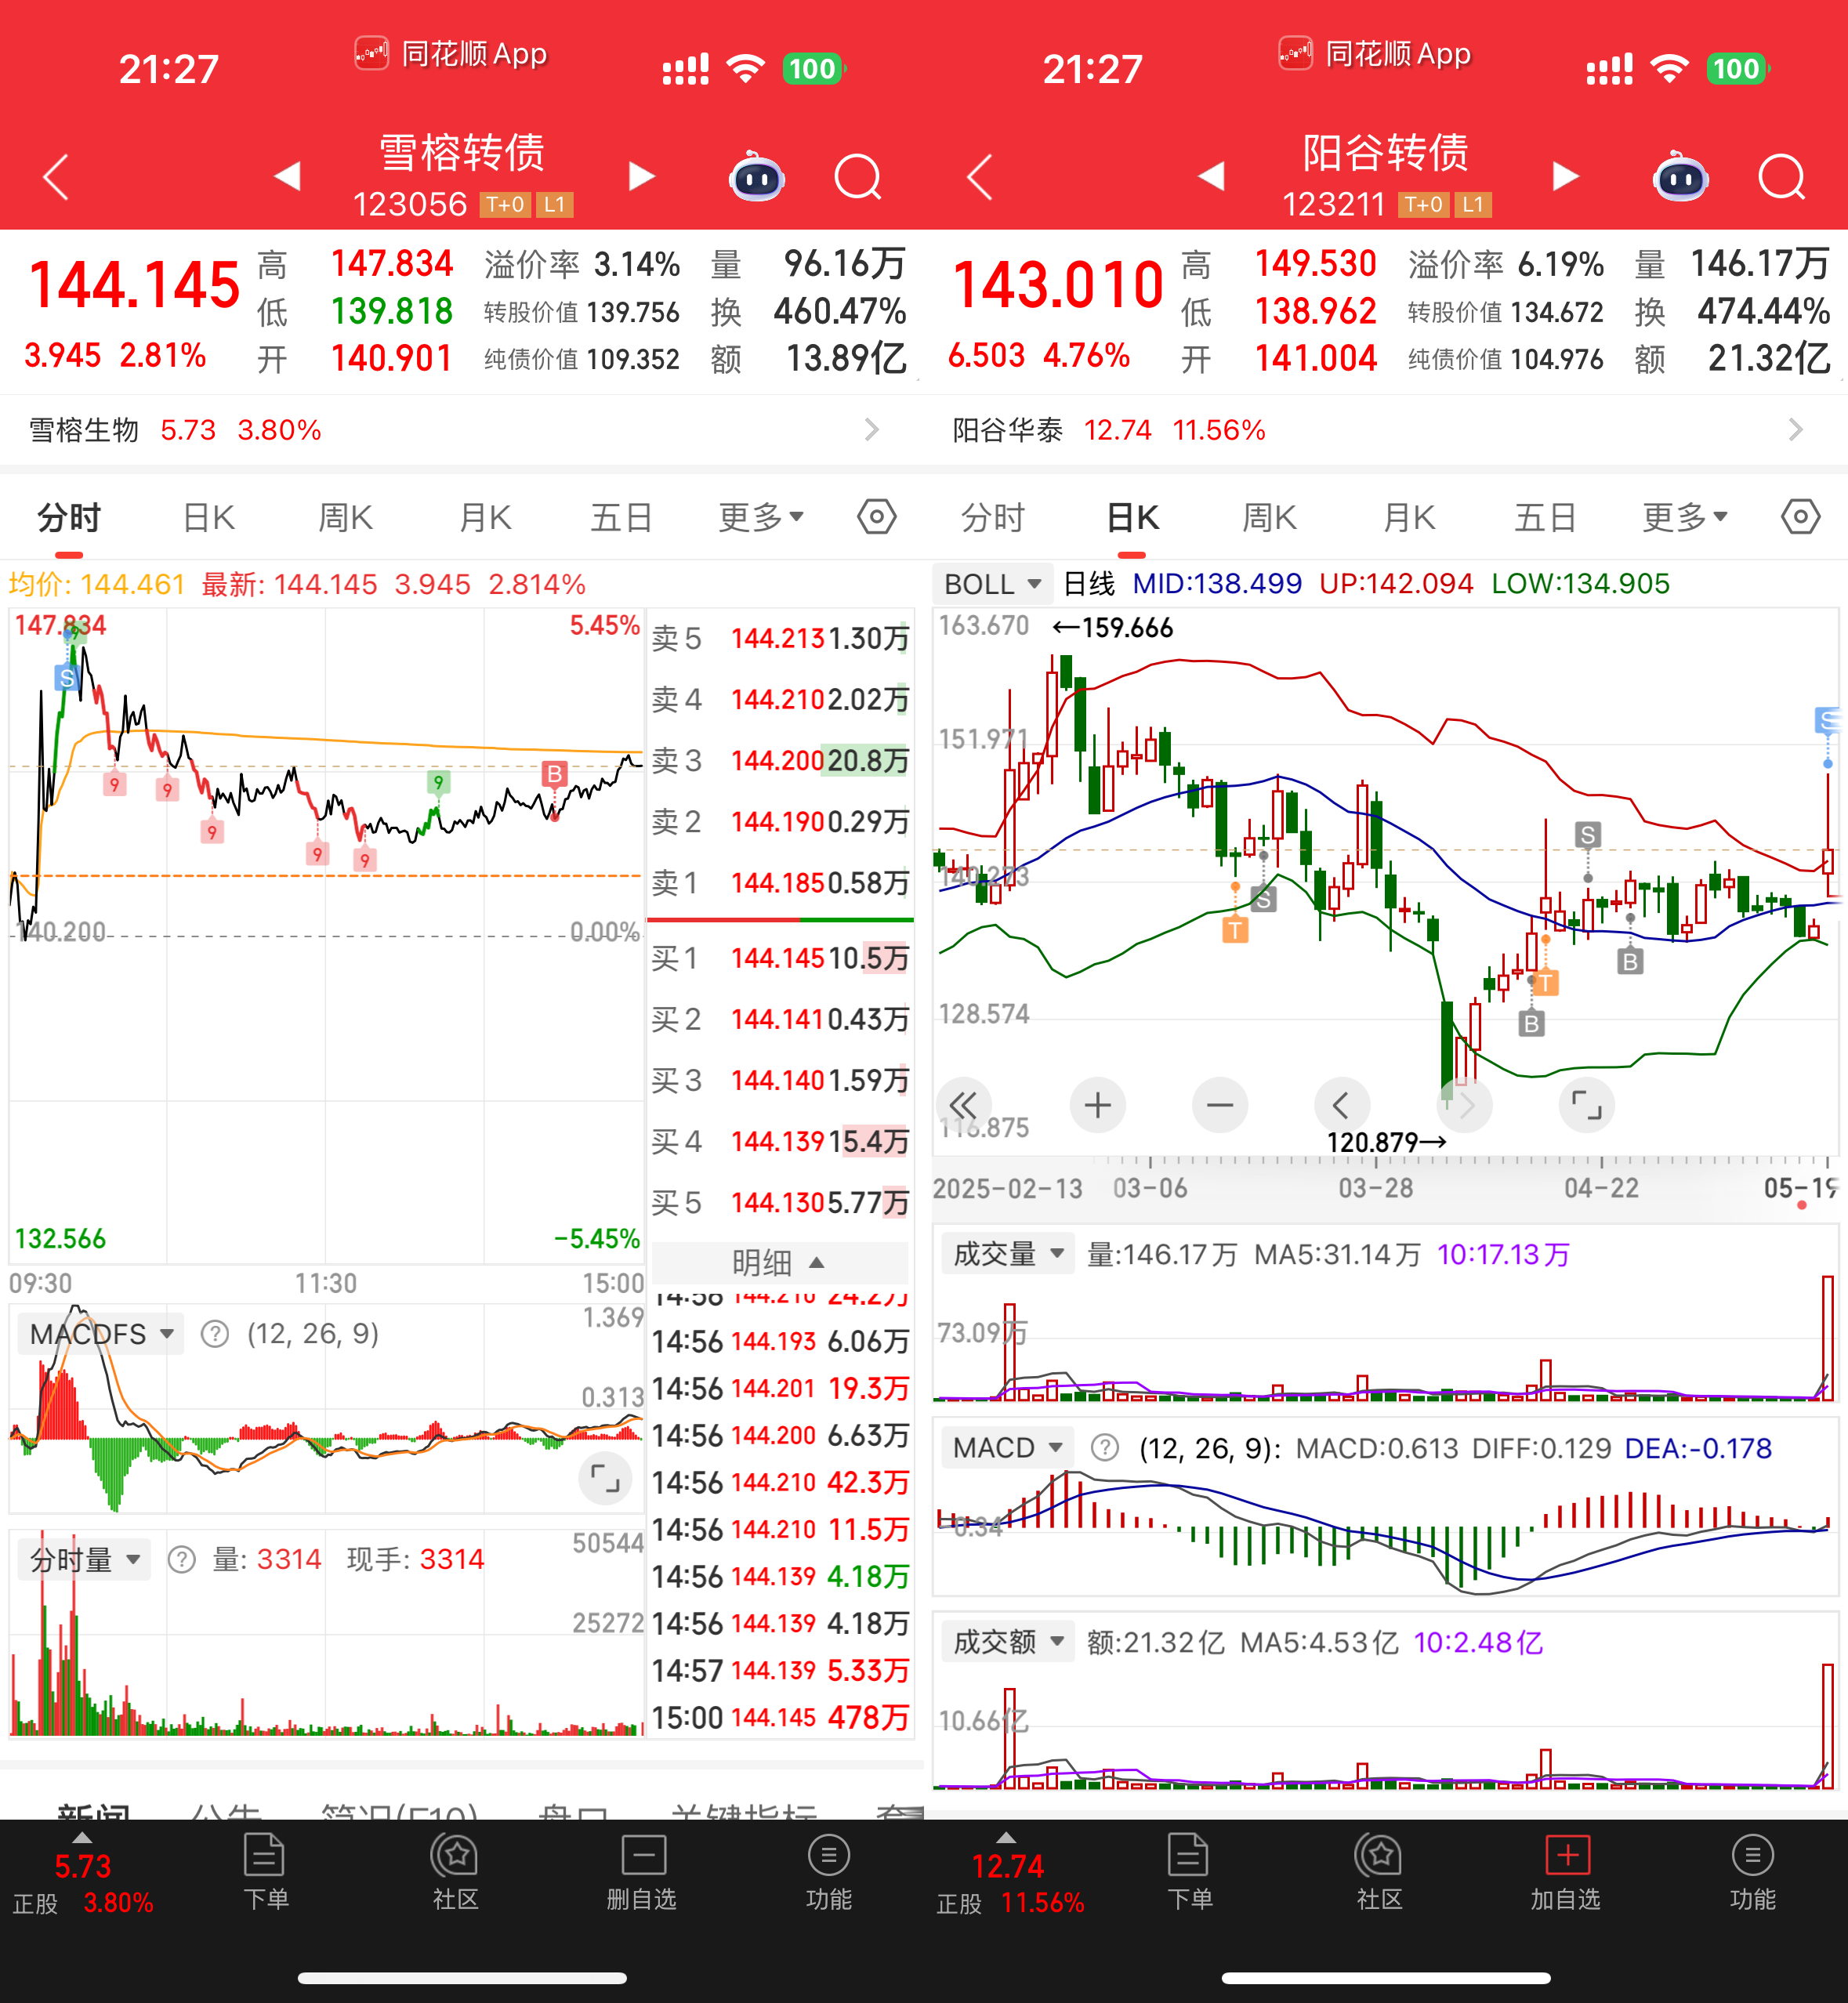Switch to 日K tab on 雪榕转债
The width and height of the screenshot is (1848, 2003).
click(209, 518)
